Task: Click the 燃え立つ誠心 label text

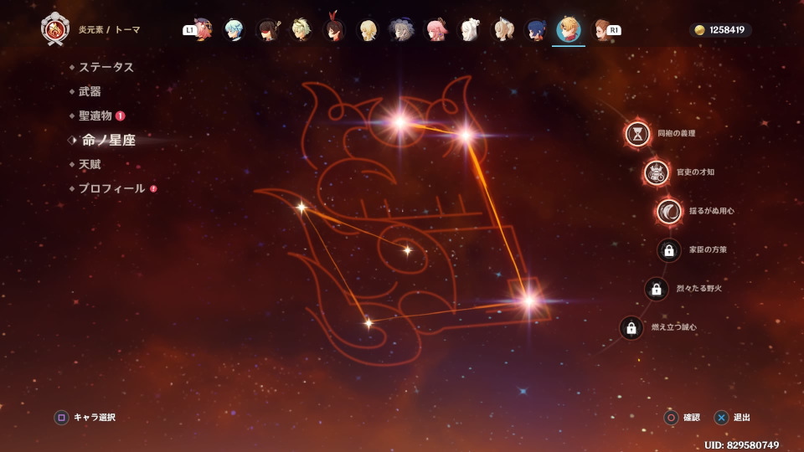Action: [673, 327]
